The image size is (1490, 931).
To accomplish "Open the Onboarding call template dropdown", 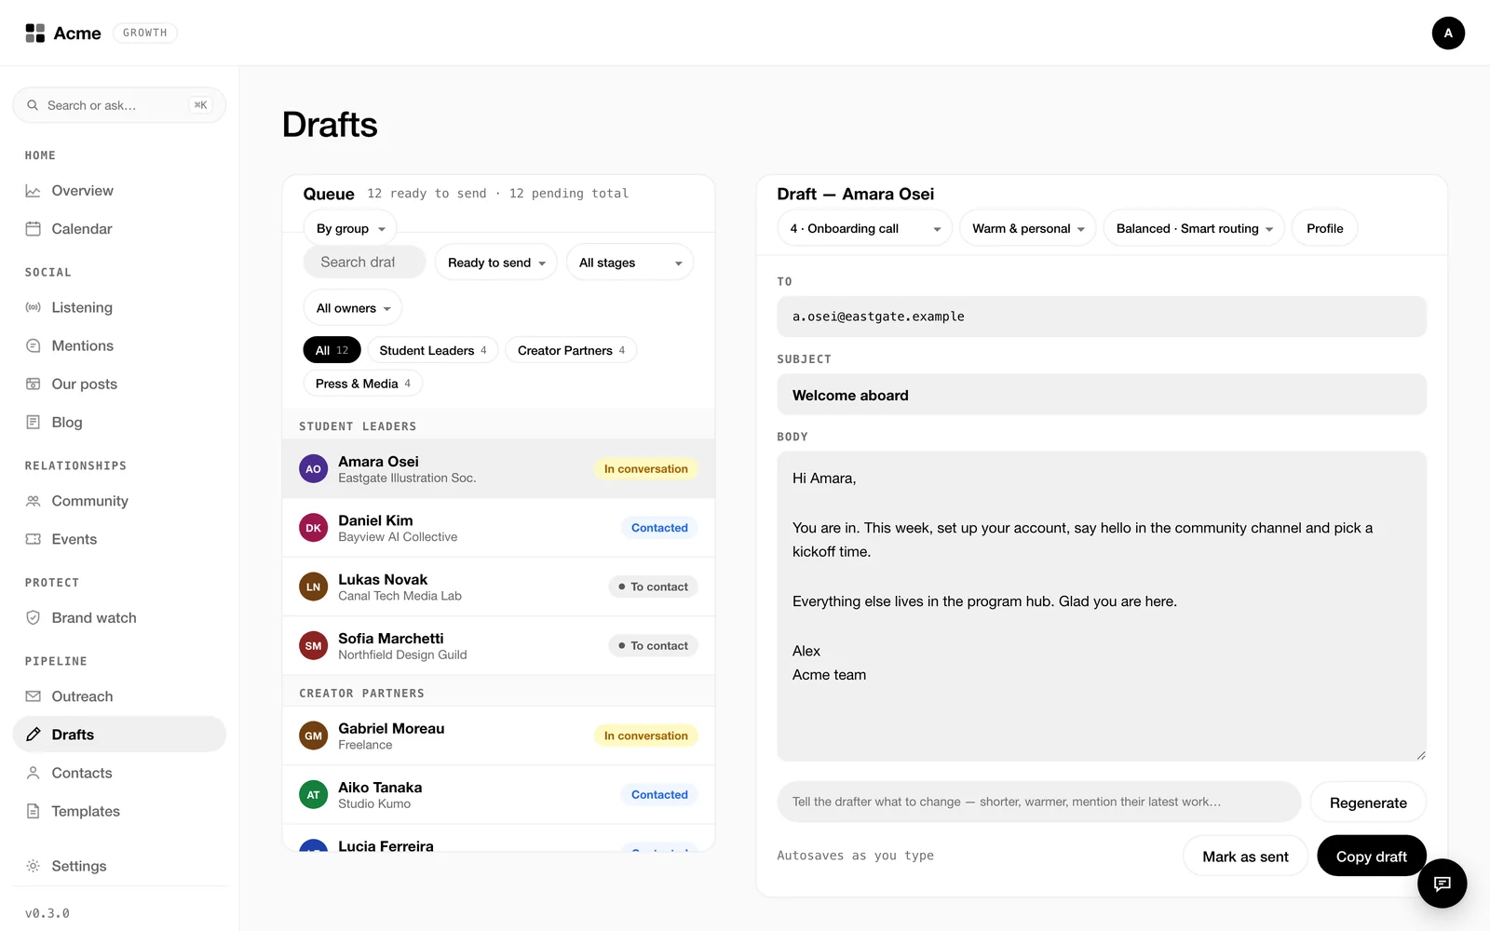I will (865, 228).
